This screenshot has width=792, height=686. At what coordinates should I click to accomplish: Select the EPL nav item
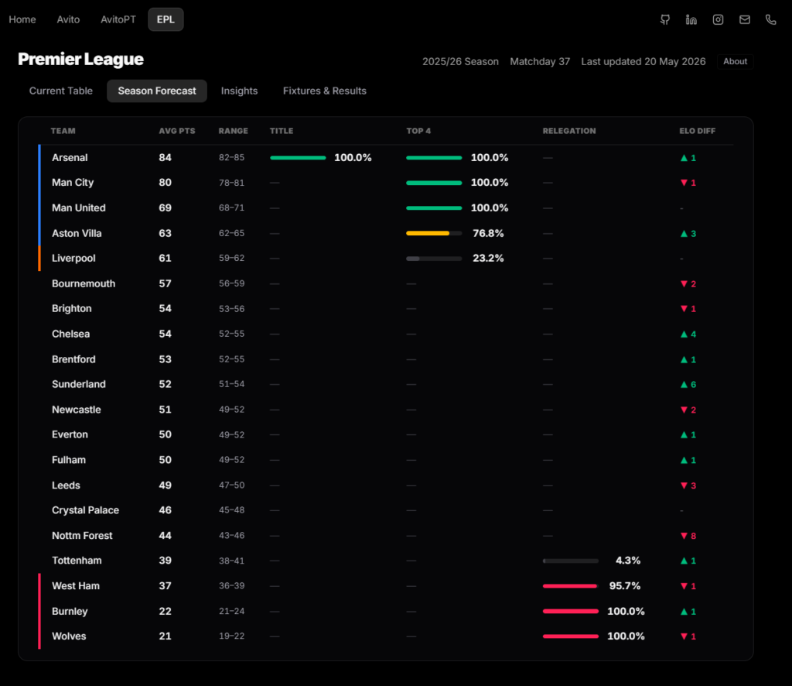pos(166,19)
